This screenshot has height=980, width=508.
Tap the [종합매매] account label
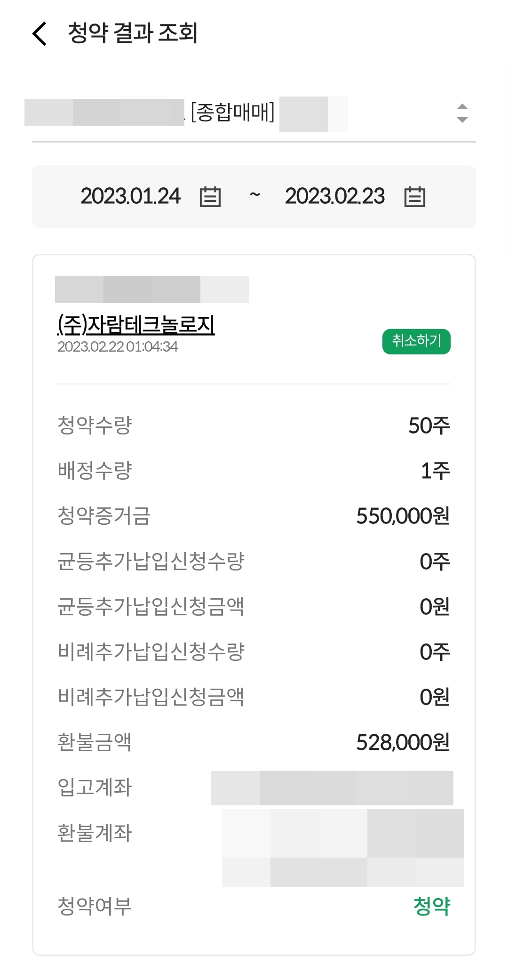coord(232,112)
